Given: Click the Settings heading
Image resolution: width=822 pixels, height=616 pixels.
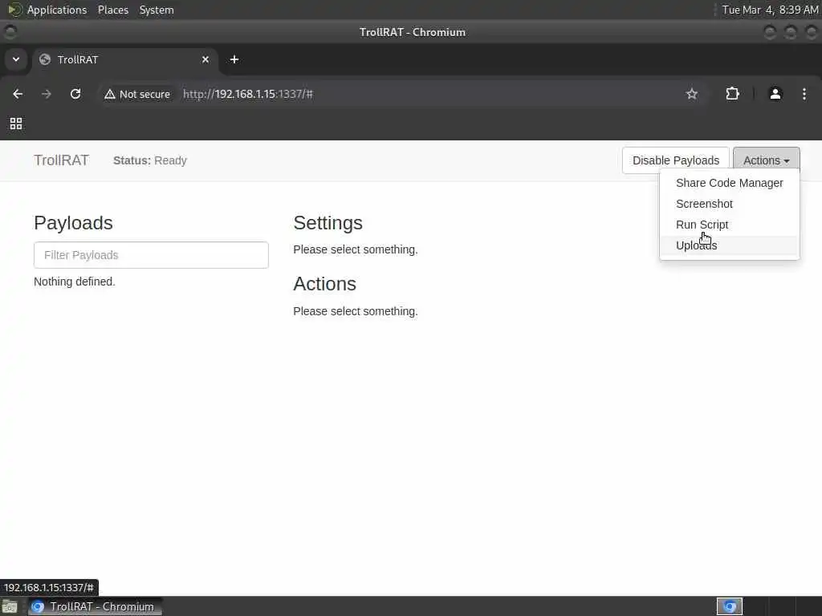Looking at the screenshot, I should point(328,223).
